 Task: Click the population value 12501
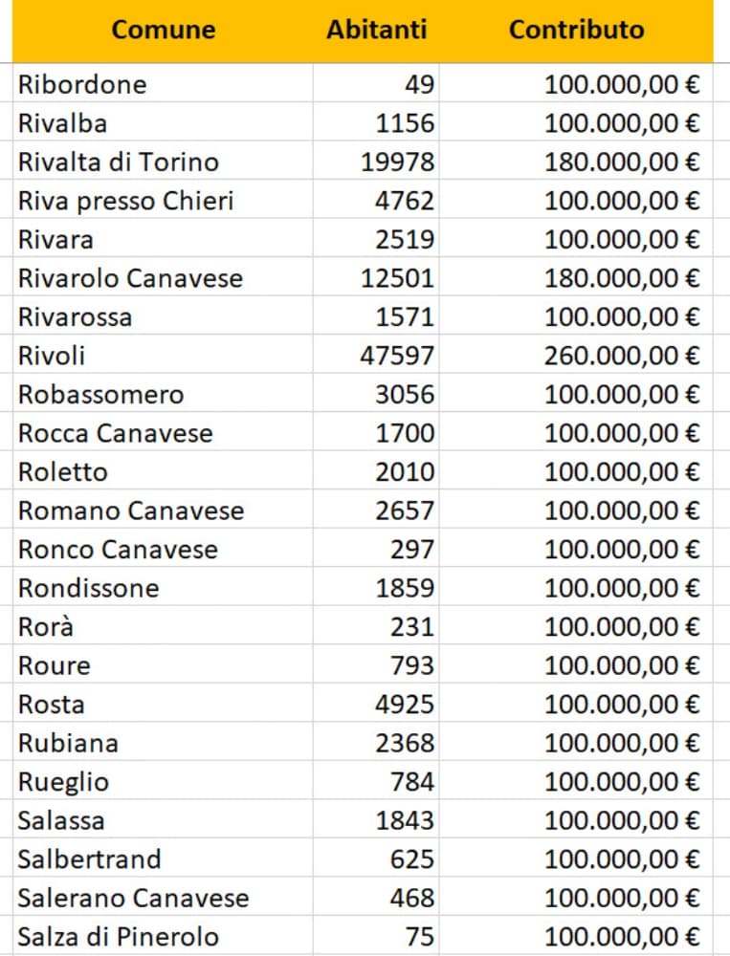tap(397, 278)
